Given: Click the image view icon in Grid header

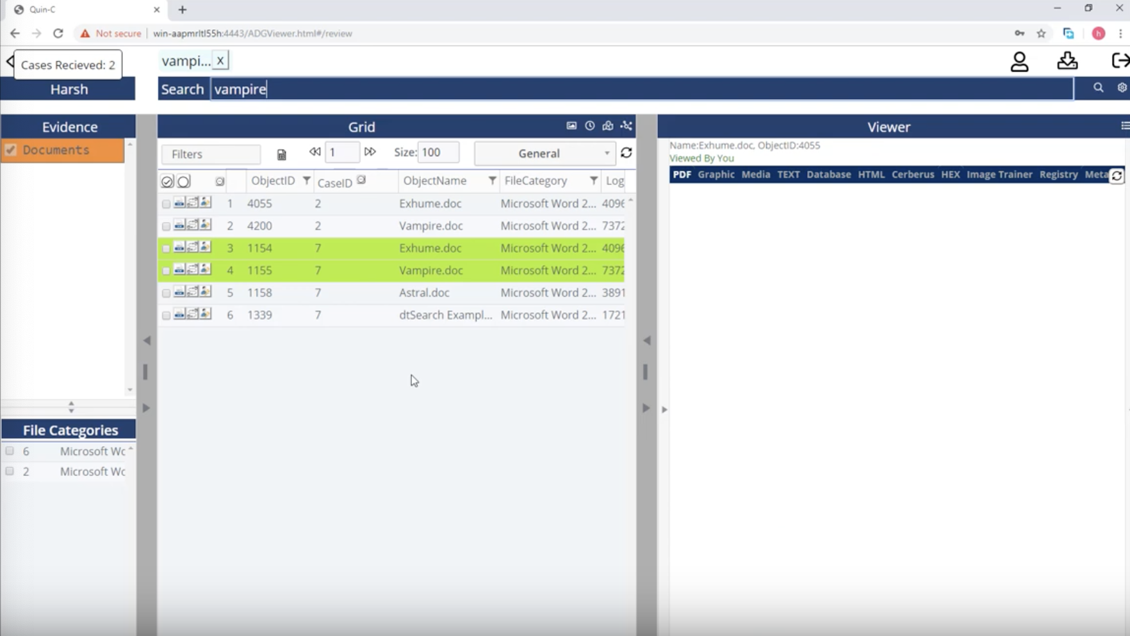Looking at the screenshot, I should pyautogui.click(x=571, y=126).
